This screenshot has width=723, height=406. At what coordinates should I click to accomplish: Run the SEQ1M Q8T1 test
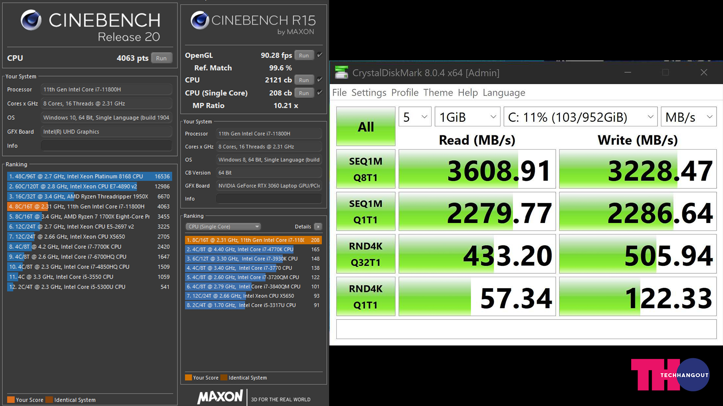coord(366,169)
